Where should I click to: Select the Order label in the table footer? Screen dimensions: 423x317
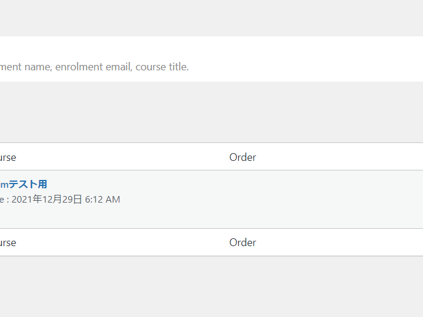[242, 243]
